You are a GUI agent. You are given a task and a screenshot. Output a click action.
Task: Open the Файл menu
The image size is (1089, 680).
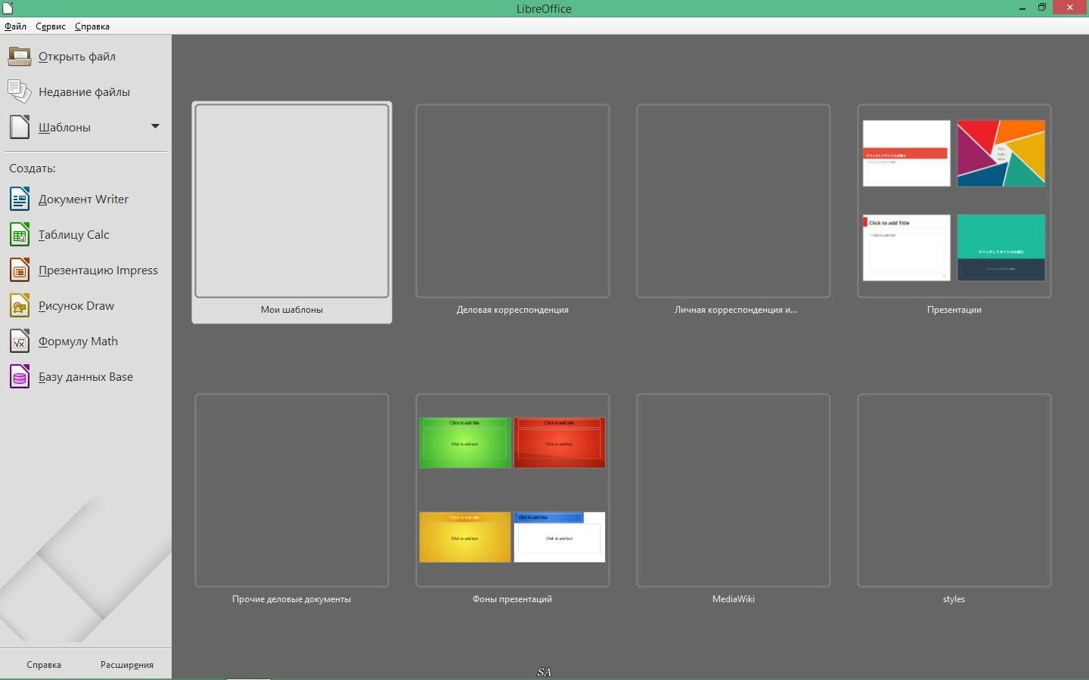click(x=15, y=26)
